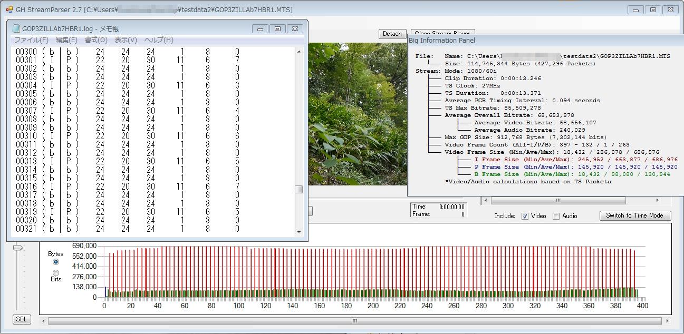Click Switch to Time Mode button
The image size is (684, 334).
[635, 215]
